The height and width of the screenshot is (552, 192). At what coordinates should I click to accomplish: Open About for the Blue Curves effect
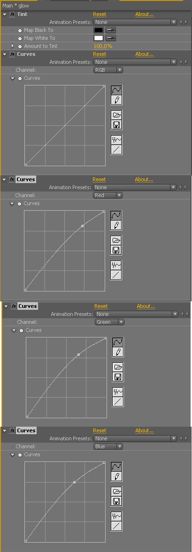(x=145, y=430)
